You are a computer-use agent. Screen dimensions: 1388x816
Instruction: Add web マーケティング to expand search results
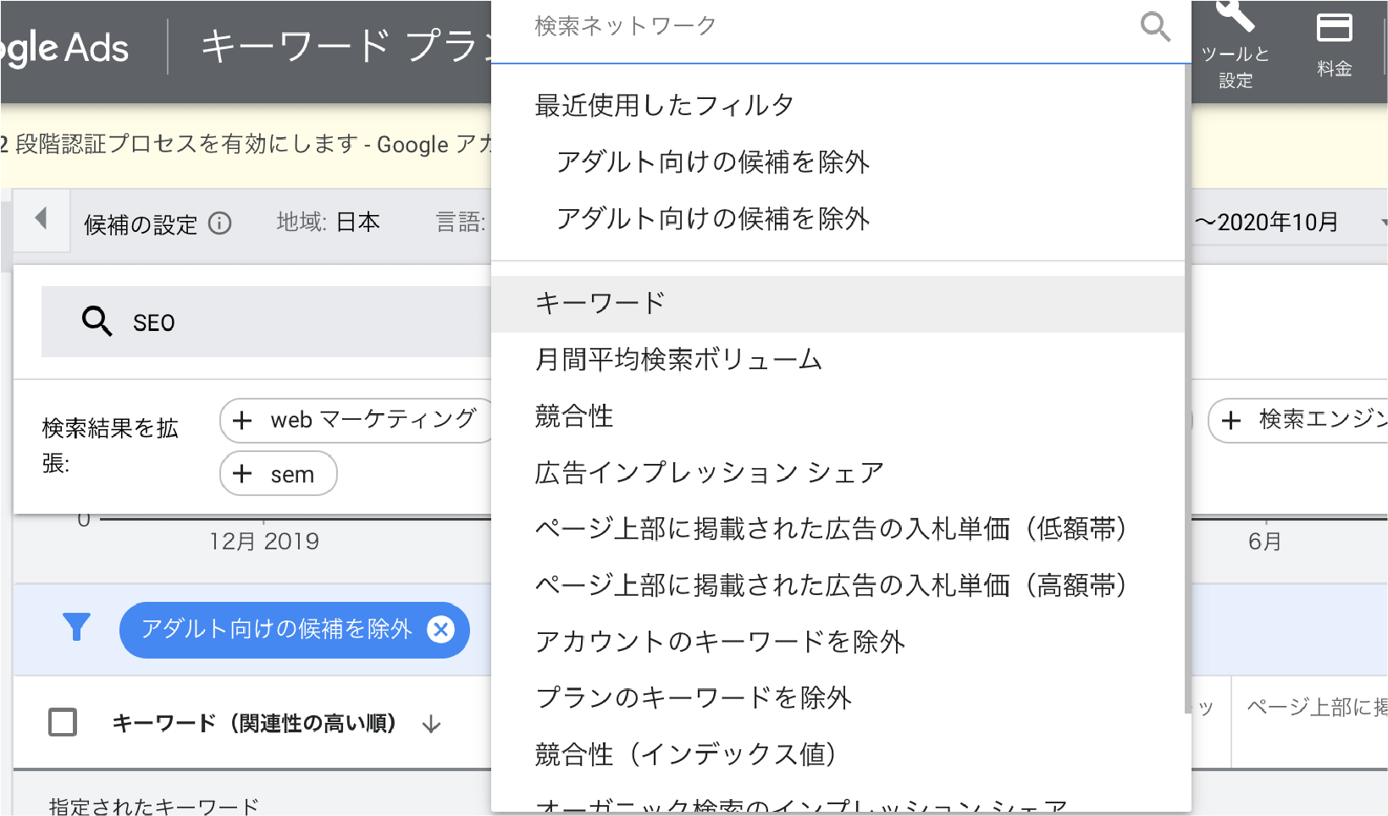(244, 420)
